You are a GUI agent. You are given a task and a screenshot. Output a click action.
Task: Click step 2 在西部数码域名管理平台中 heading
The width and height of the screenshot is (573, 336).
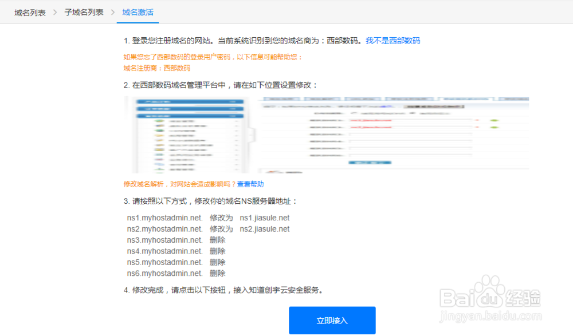pos(221,85)
